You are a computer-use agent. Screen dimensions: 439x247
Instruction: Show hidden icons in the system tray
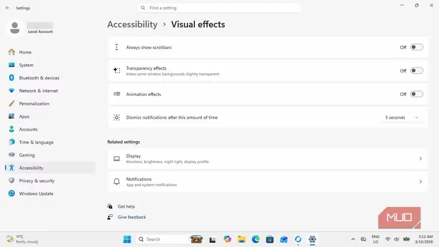353,239
